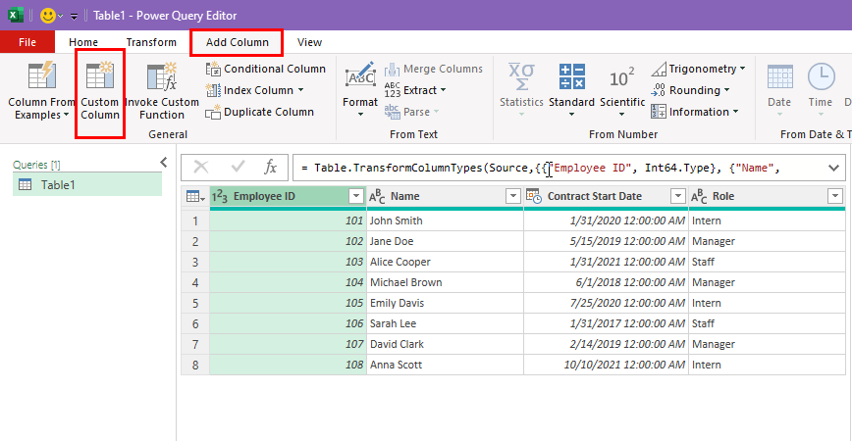852x441 pixels.
Task: Cancel the formula edit with X
Action: [x=201, y=167]
